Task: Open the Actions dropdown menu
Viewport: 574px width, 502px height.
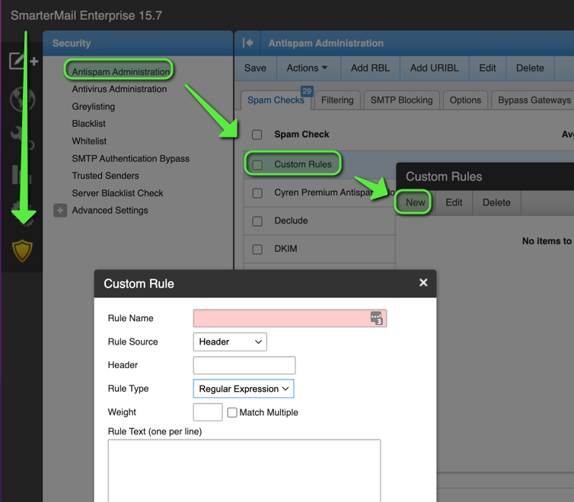Action: [307, 68]
